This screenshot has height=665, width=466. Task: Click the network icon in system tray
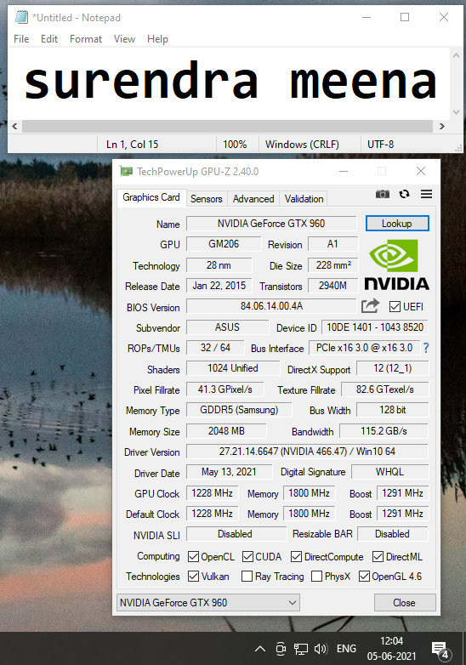coord(301,649)
